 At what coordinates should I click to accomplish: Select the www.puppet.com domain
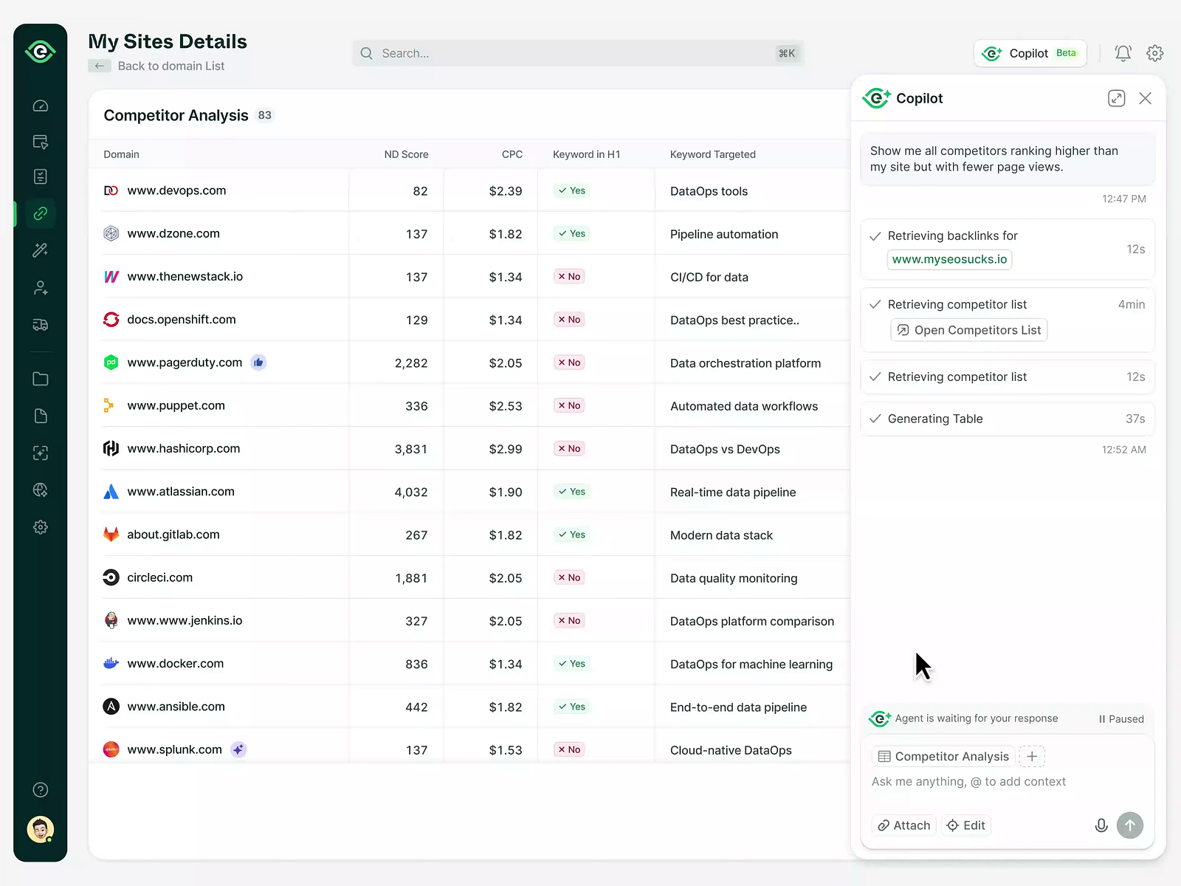coord(176,405)
